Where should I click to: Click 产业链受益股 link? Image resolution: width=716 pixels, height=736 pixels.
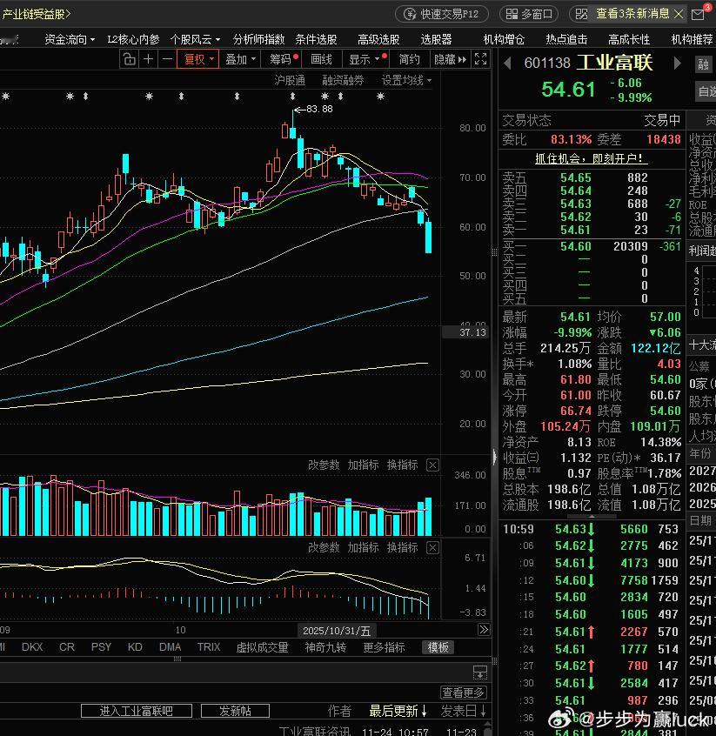(37, 14)
